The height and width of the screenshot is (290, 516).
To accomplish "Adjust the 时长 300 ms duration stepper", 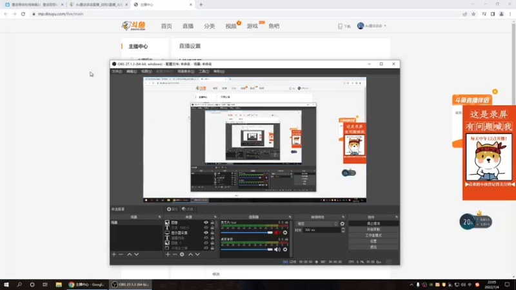I will [x=343, y=230].
